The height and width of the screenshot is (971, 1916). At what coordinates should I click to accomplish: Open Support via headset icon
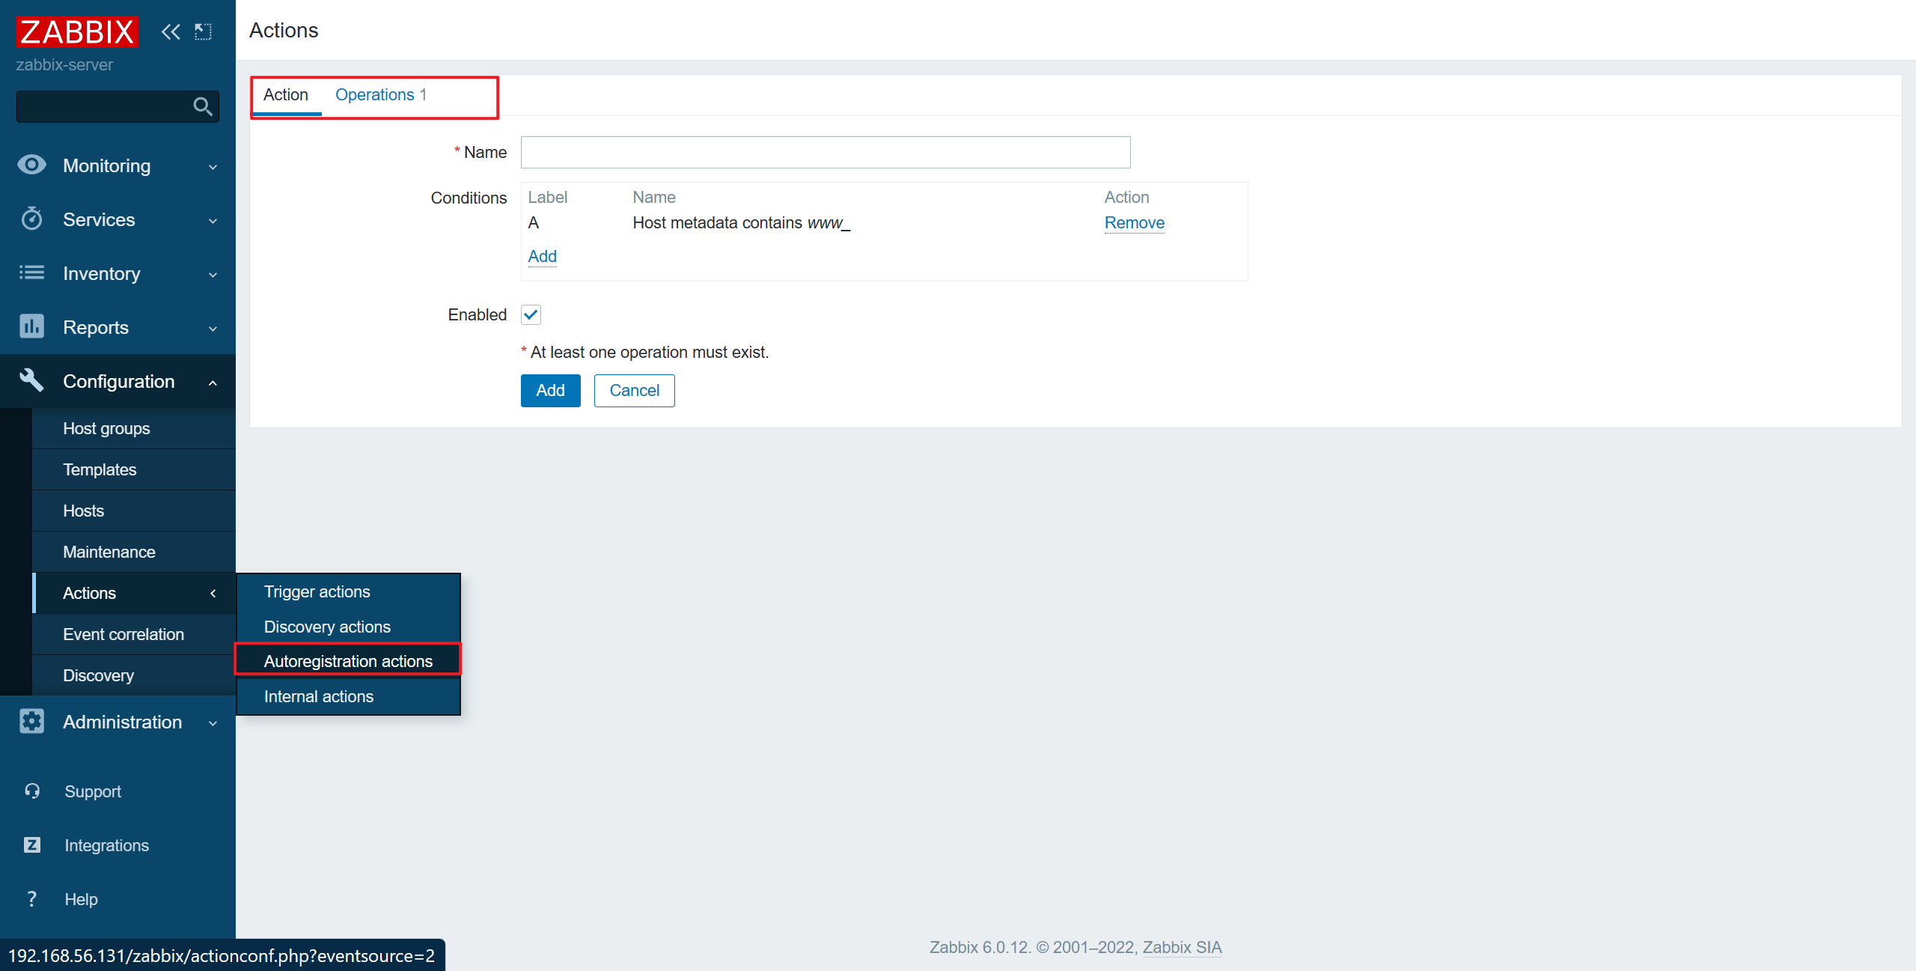[x=31, y=791]
